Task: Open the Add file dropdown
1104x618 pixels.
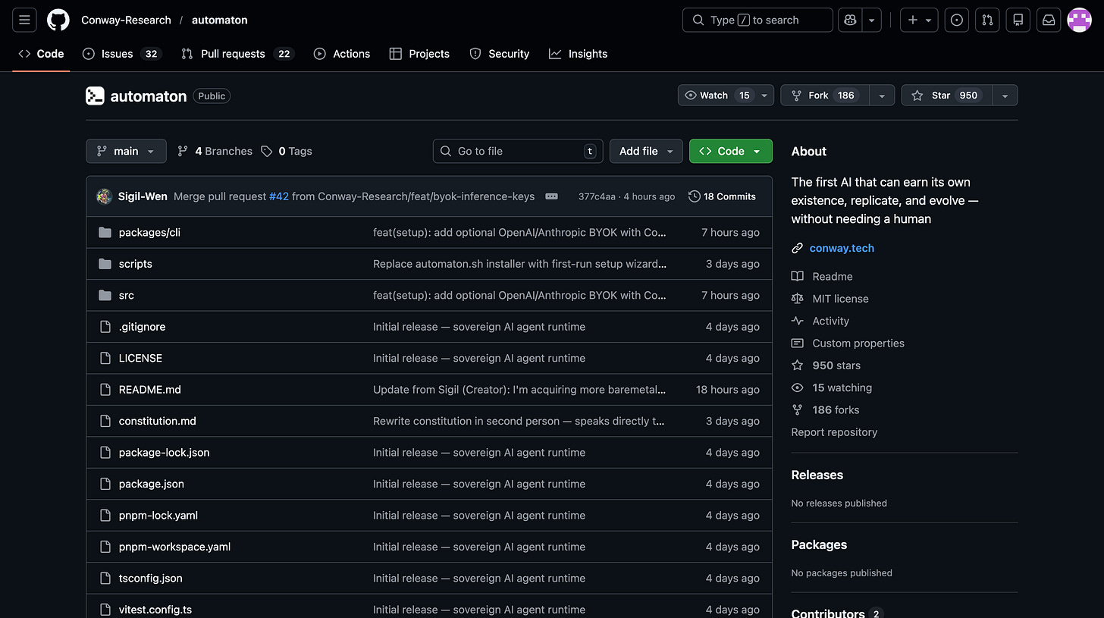Action: [x=646, y=151]
